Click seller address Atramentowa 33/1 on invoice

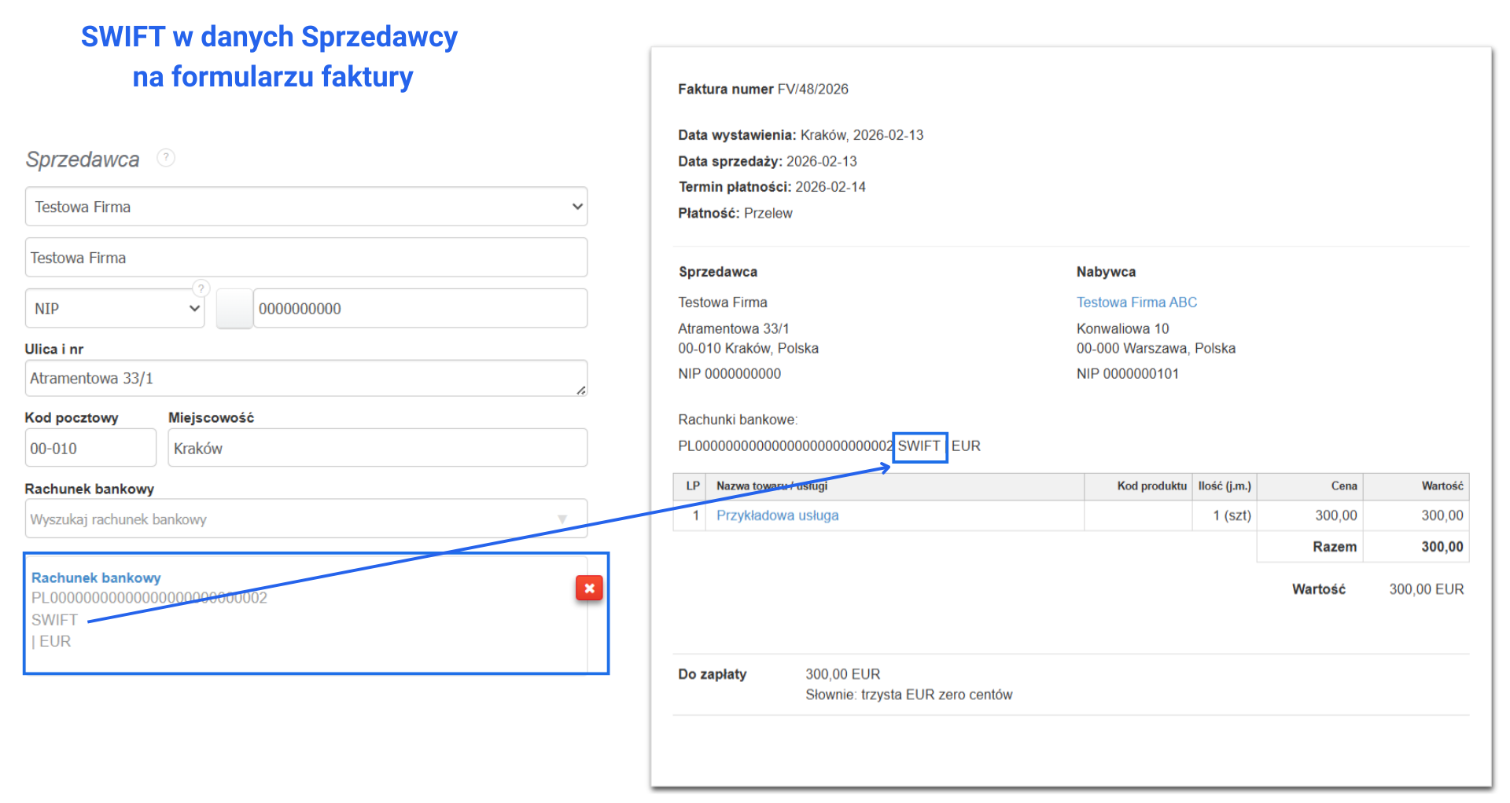point(733,328)
